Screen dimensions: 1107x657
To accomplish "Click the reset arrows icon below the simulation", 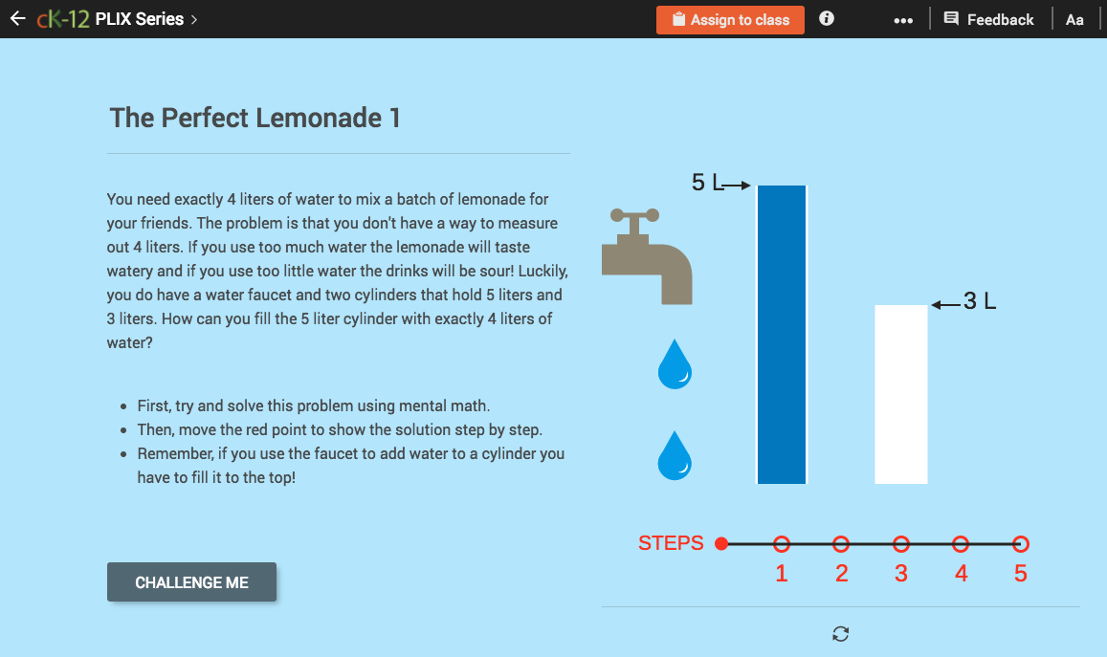I will click(x=839, y=633).
